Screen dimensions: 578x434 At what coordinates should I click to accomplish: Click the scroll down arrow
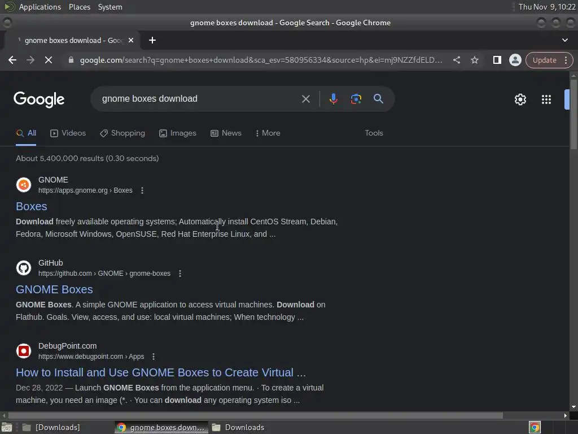pos(573,407)
